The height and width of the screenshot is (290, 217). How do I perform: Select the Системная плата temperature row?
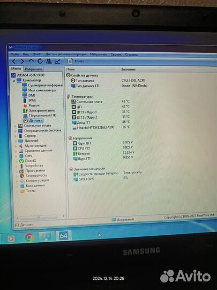101,102
